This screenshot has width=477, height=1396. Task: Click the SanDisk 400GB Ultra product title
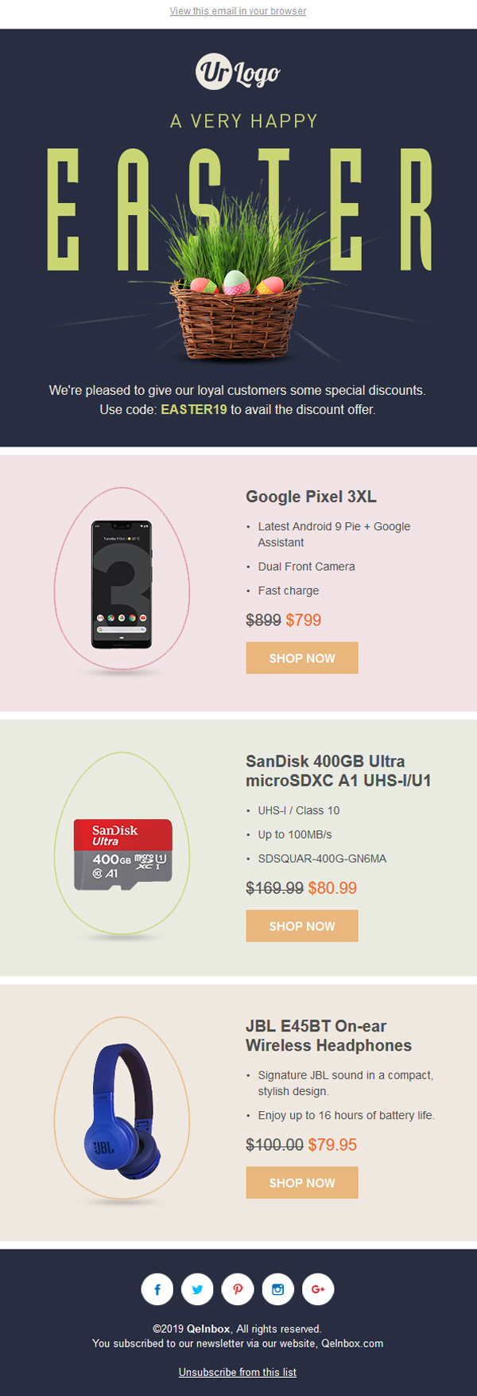pyautogui.click(x=338, y=770)
